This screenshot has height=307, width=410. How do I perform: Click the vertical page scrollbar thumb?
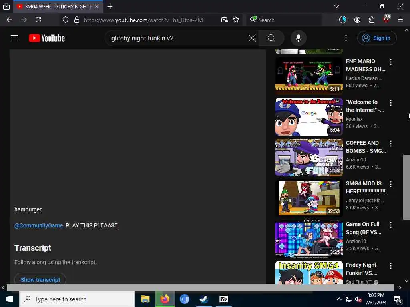point(406,187)
